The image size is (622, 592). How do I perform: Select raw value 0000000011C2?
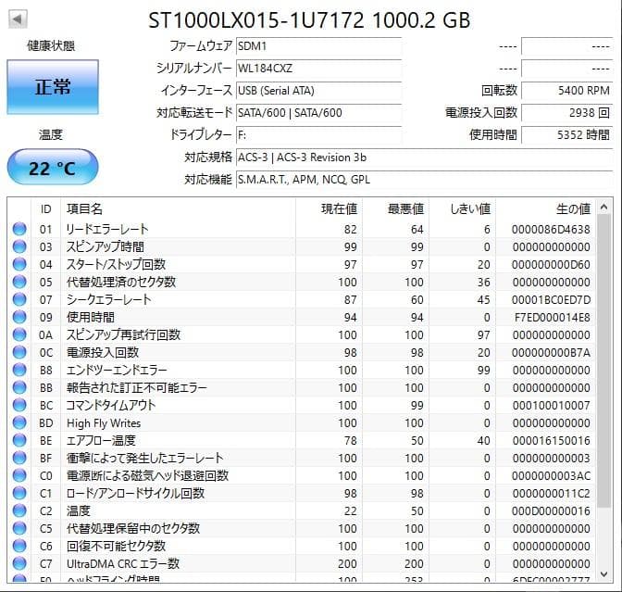click(x=551, y=494)
